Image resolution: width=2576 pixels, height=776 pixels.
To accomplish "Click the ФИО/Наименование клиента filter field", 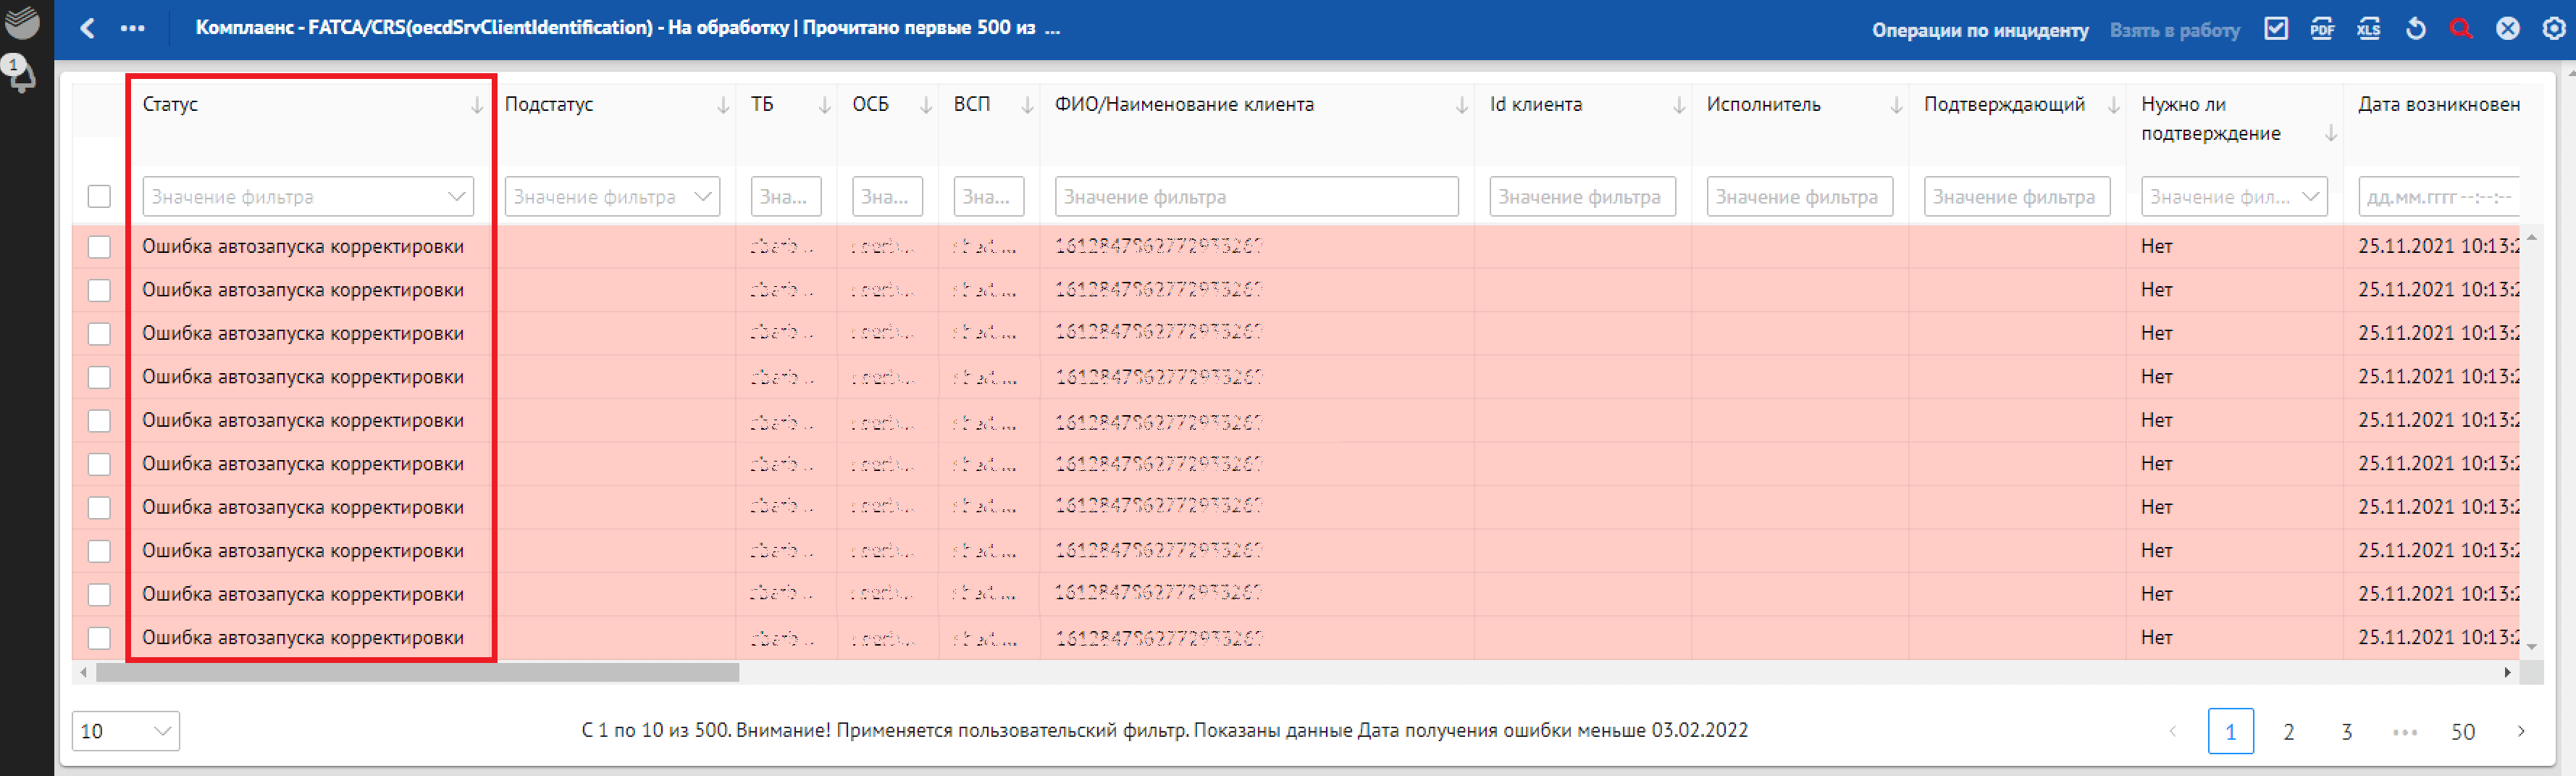I will 1256,197.
